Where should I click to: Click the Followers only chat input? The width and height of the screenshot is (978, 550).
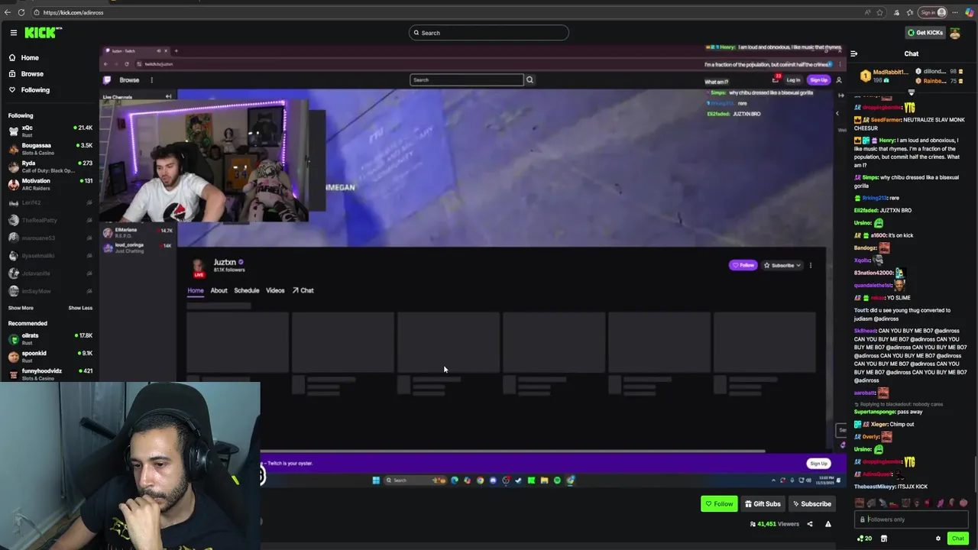coord(912,519)
